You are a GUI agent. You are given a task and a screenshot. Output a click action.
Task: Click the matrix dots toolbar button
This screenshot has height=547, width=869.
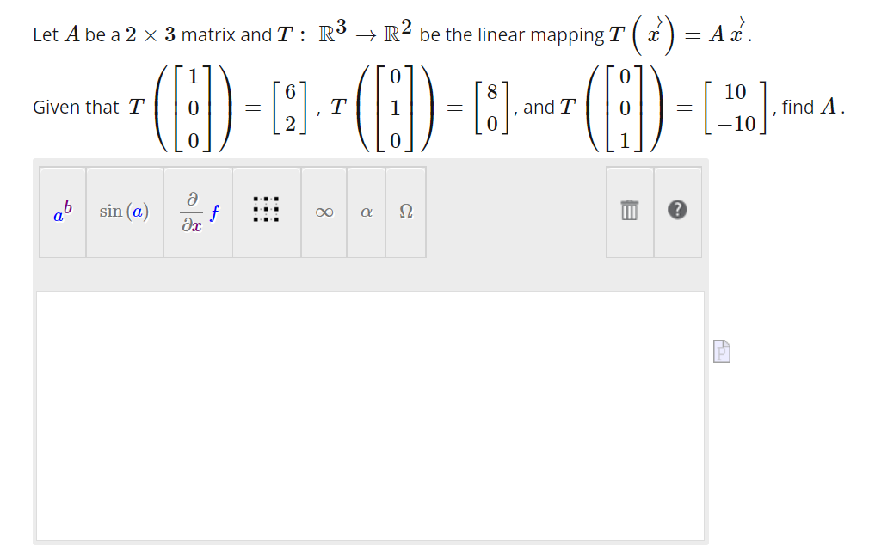pyautogui.click(x=268, y=212)
